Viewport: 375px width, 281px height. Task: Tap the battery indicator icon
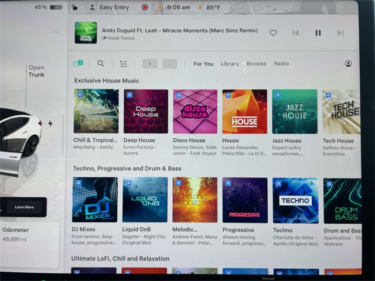coord(56,8)
